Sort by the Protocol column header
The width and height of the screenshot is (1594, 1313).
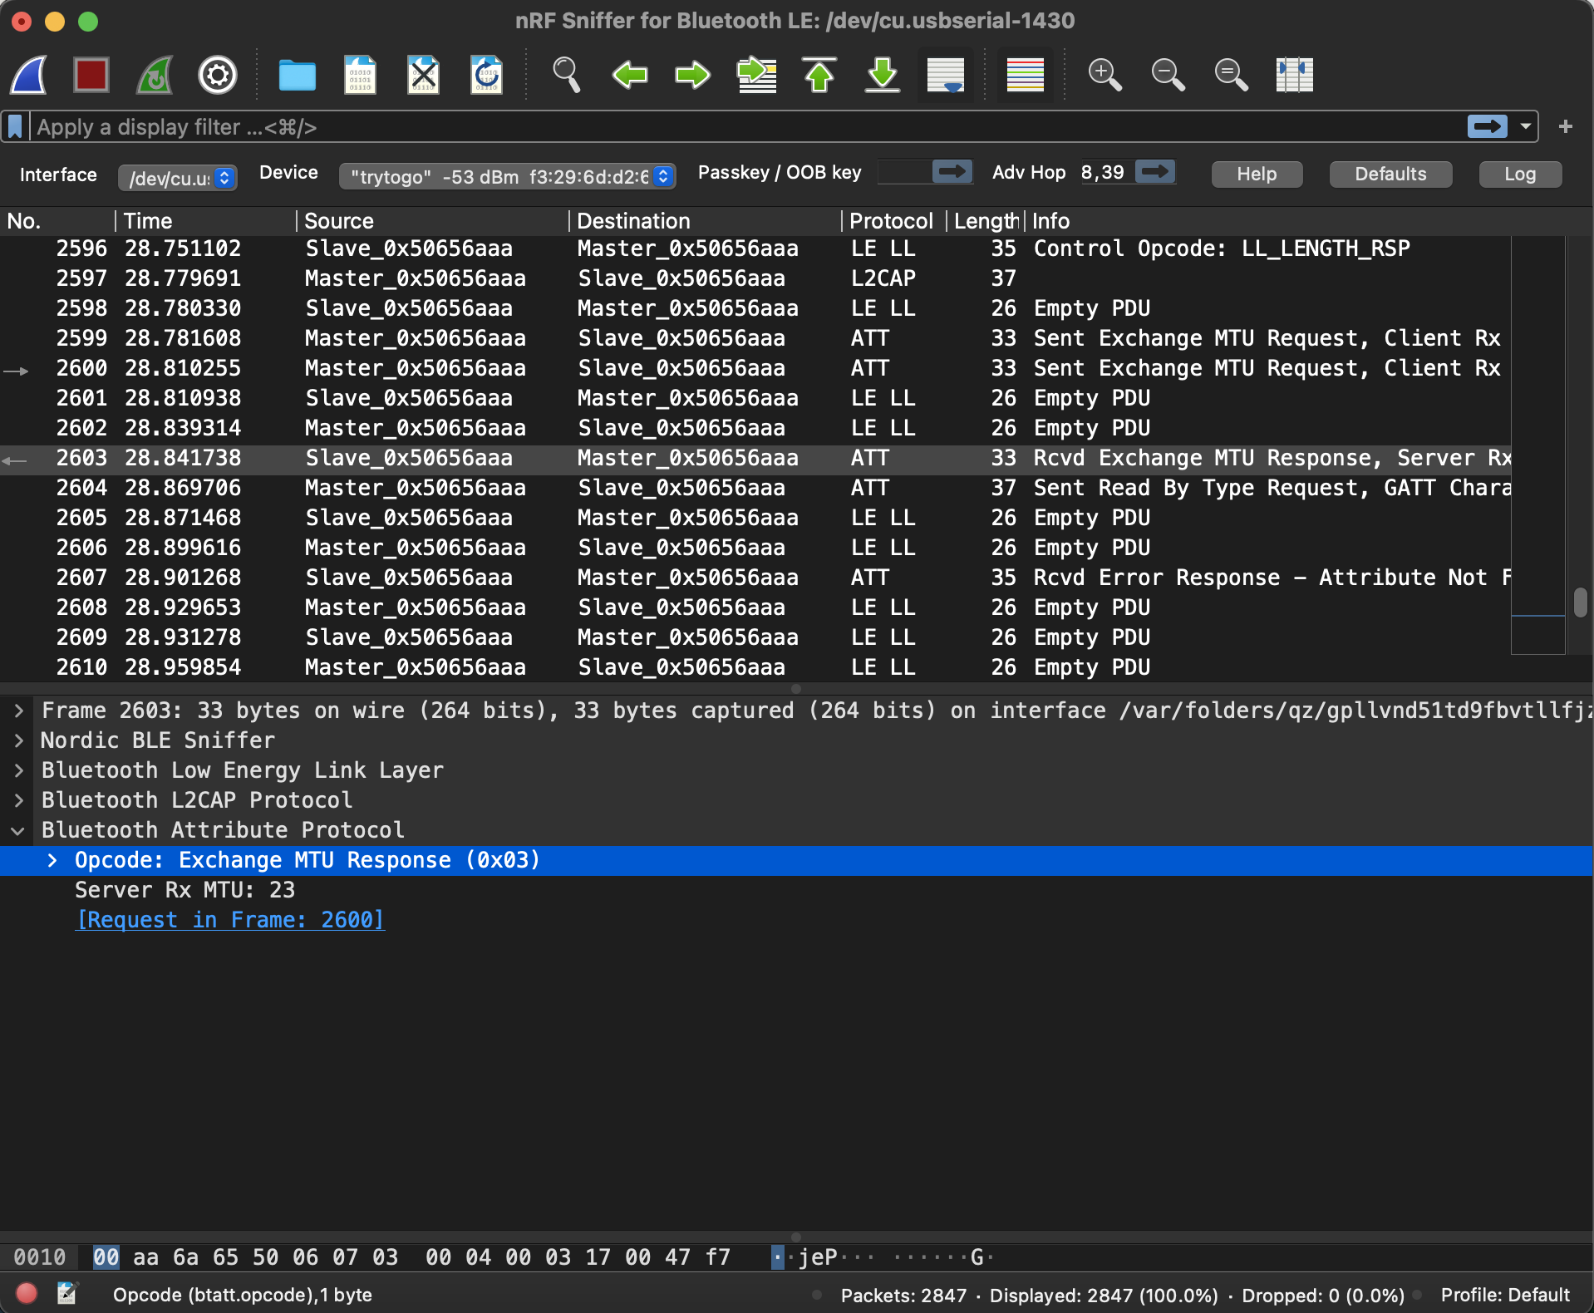click(x=893, y=221)
